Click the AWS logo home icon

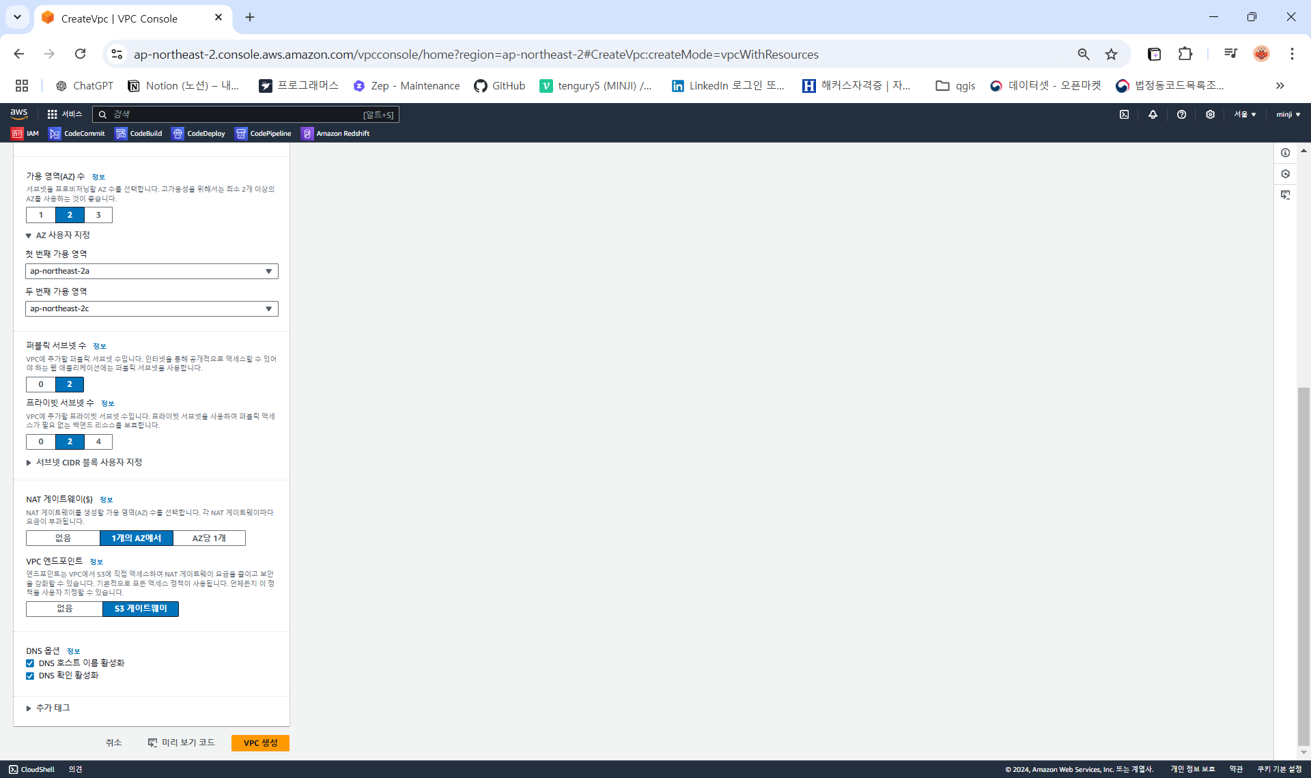pos(19,114)
